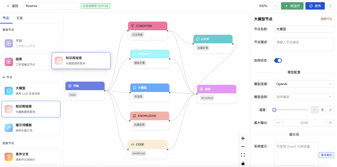The image size is (337, 167).
Task: Switch to the 节点 tab
Action: pos(6,18)
